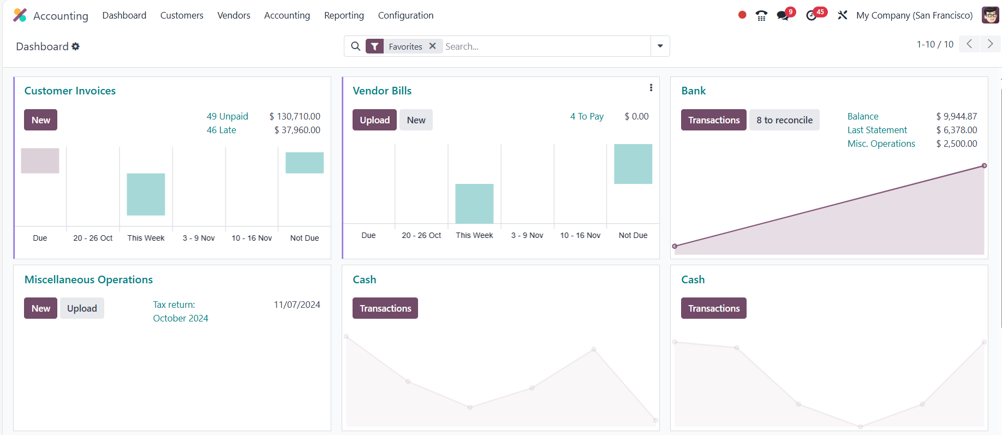Image resolution: width=1002 pixels, height=435 pixels.
Task: Create a New customer invoice
Action: tap(40, 120)
